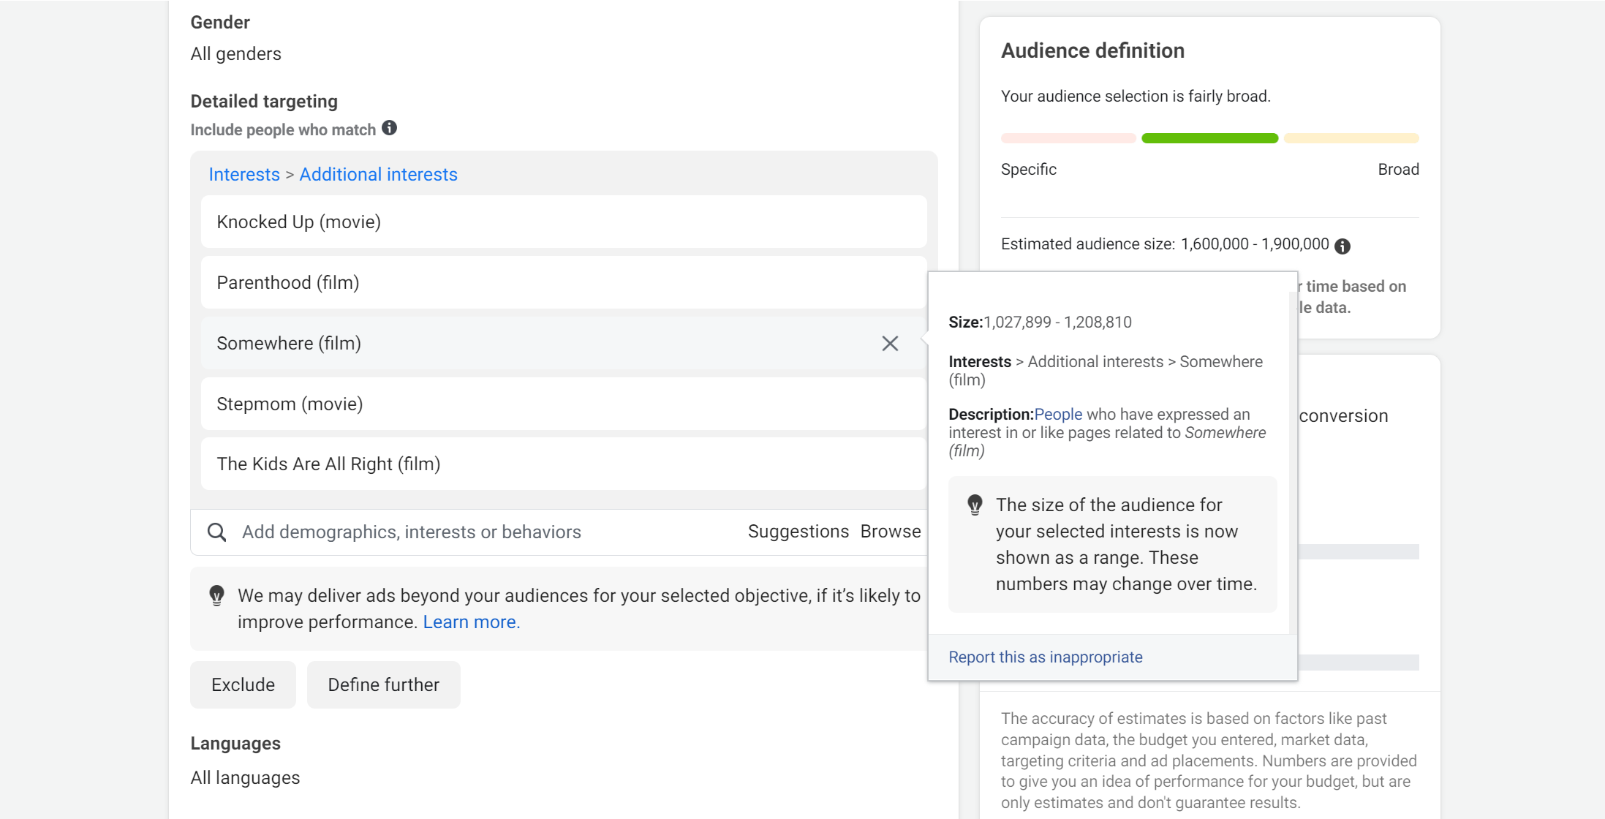Open Suggestions for detailed targeting
This screenshot has width=1605, height=819.
[x=798, y=532]
